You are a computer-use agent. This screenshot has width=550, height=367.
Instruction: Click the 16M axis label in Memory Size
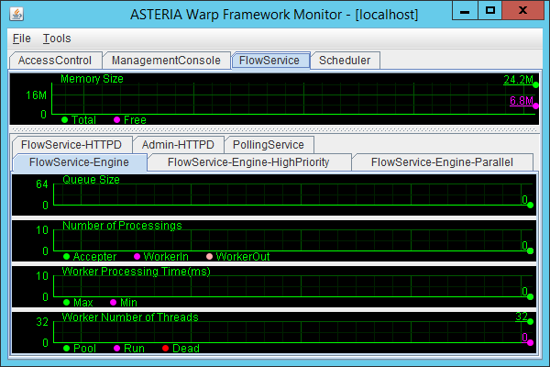36,95
